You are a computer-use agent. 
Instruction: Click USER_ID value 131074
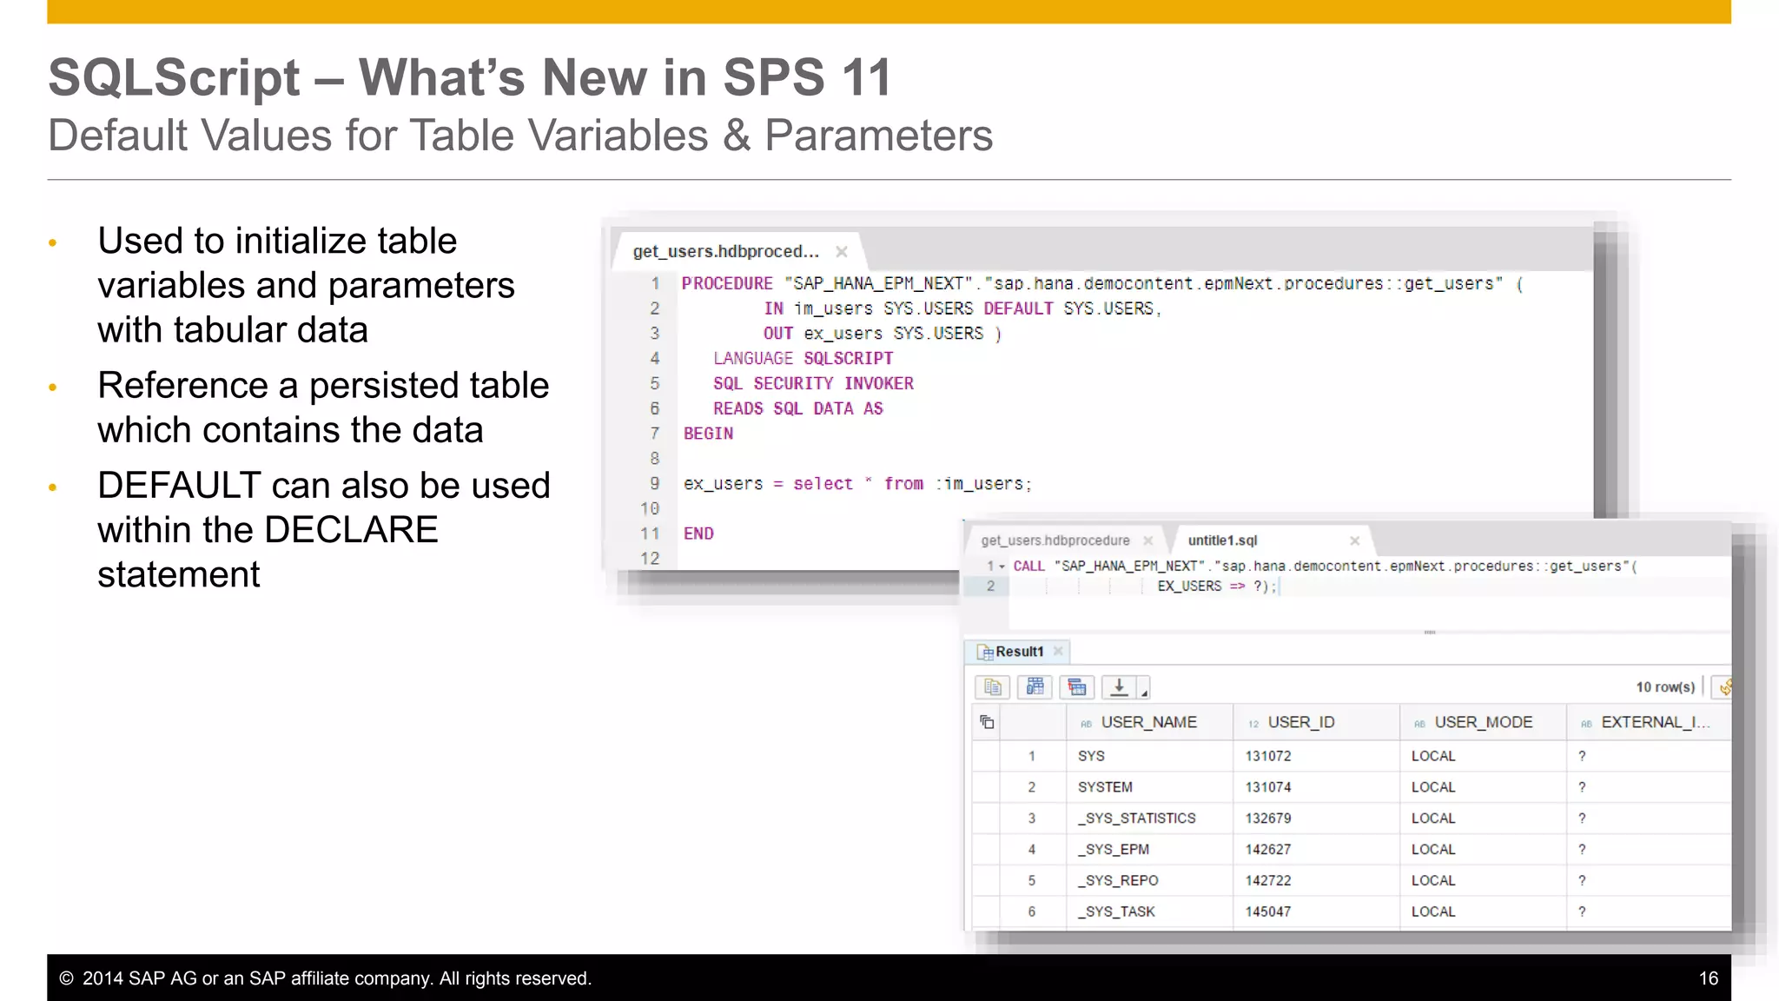tap(1268, 787)
